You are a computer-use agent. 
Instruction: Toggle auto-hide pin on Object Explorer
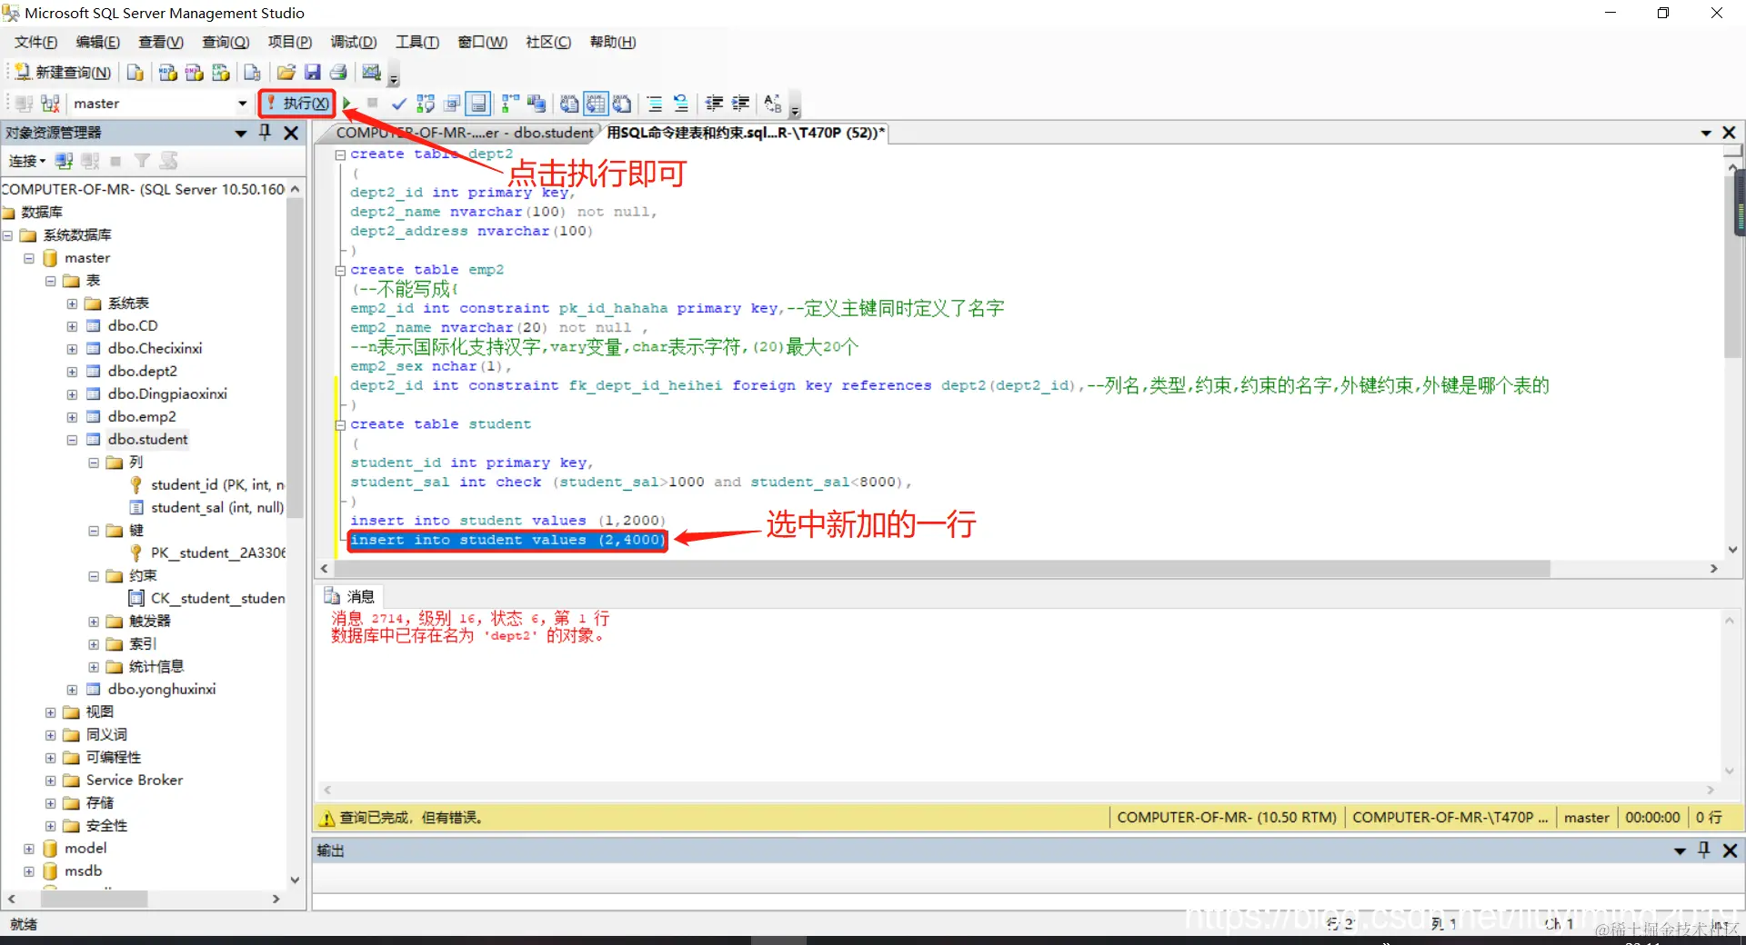pyautogui.click(x=265, y=133)
